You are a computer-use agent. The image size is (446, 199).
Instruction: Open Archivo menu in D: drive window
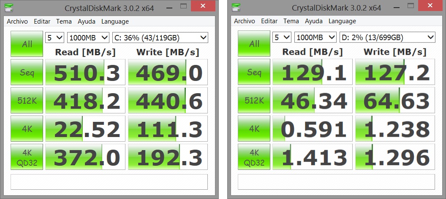click(x=245, y=21)
